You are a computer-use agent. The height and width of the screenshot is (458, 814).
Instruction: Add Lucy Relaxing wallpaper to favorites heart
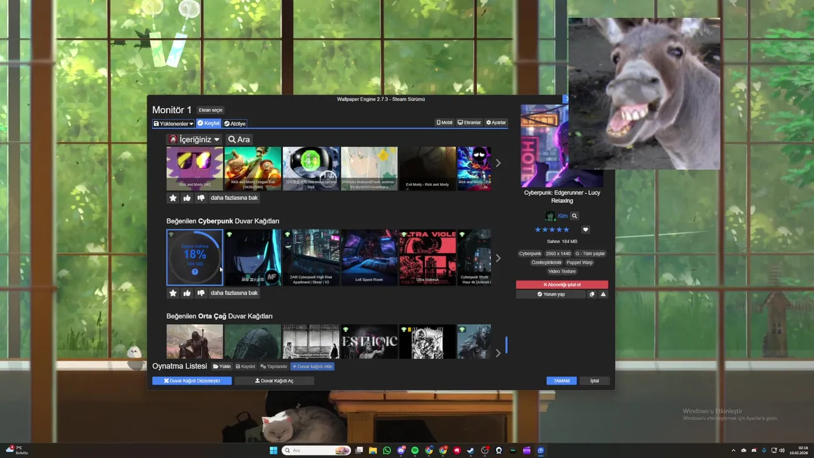pos(586,230)
